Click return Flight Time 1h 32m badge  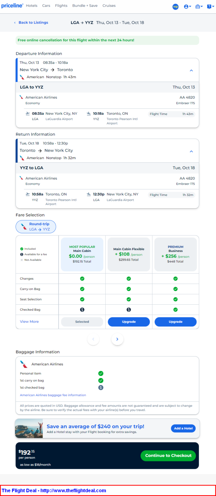click(x=172, y=195)
